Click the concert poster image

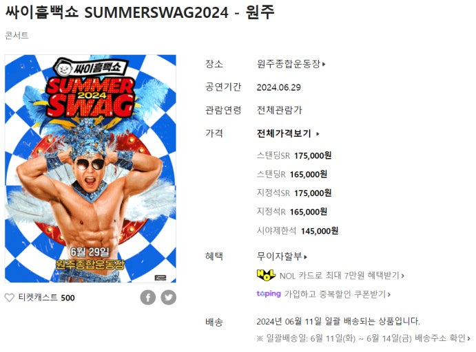click(x=90, y=168)
